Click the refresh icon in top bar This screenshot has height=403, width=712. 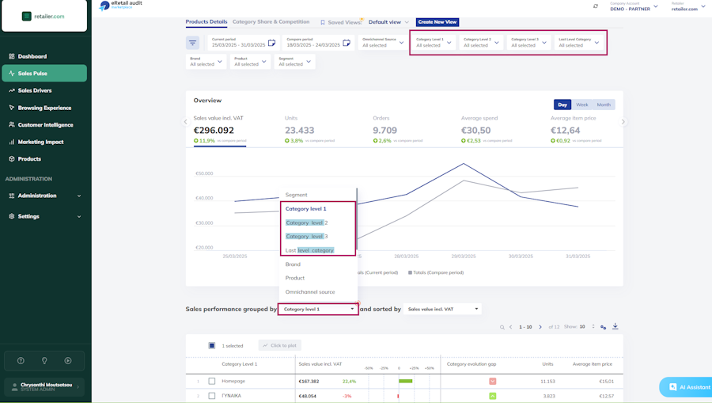(595, 6)
